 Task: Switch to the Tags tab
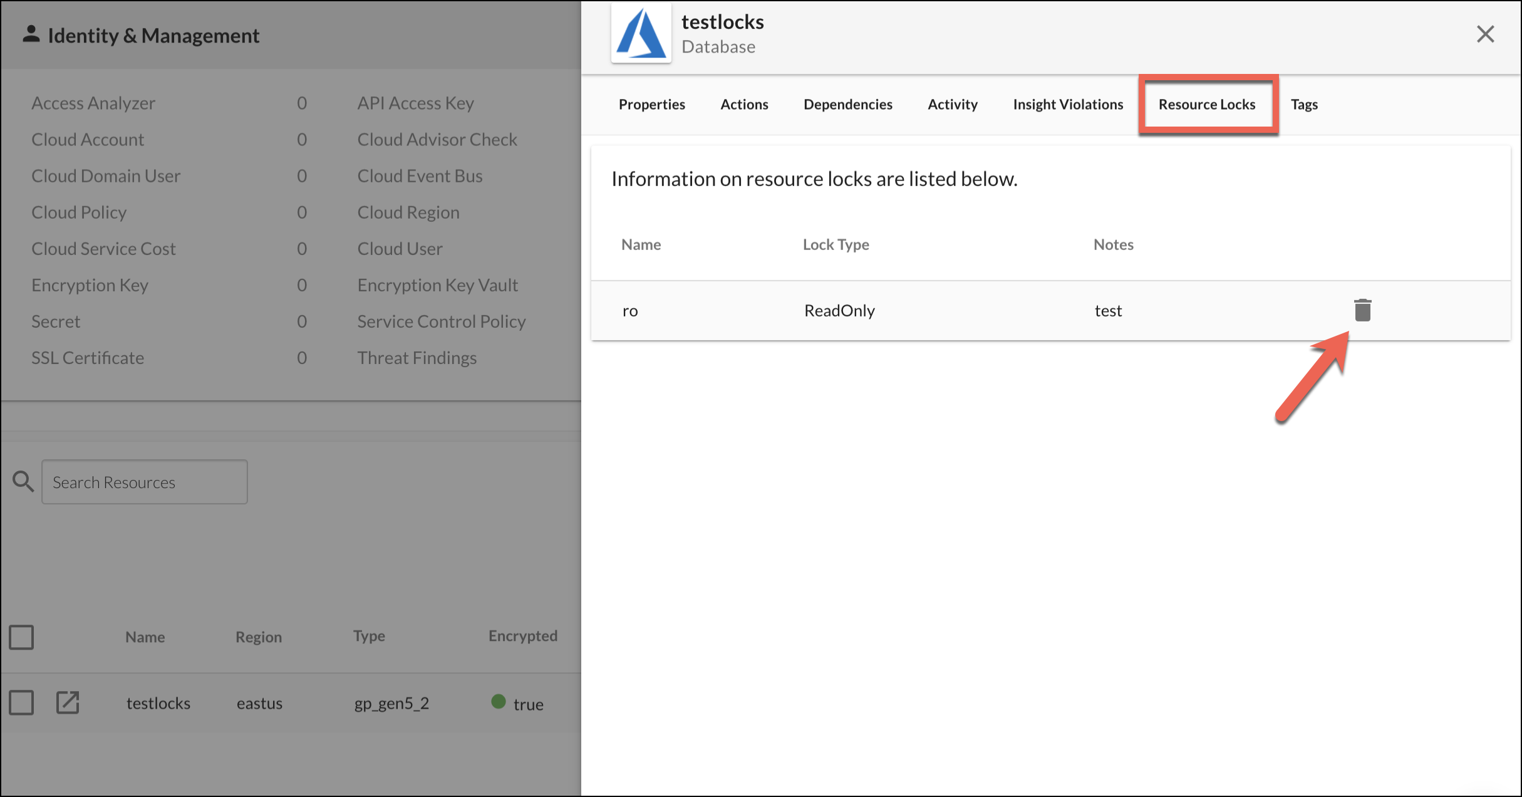click(x=1304, y=105)
